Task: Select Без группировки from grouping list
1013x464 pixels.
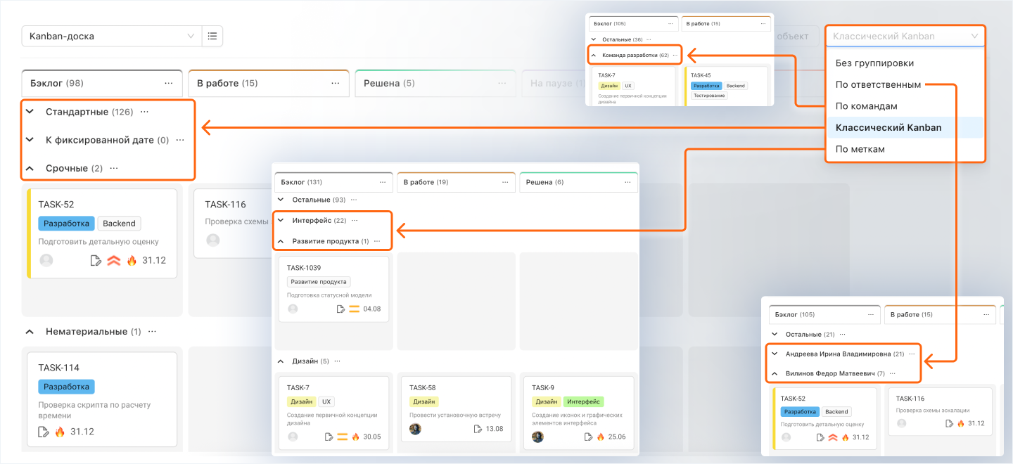Action: point(874,63)
